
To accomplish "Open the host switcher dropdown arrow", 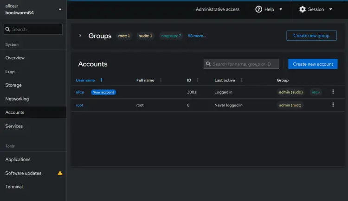I will [60, 10].
